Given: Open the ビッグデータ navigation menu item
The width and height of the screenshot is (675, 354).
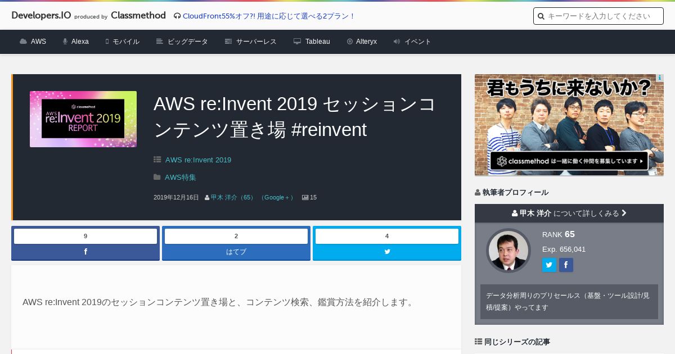Looking at the screenshot, I should coord(182,42).
